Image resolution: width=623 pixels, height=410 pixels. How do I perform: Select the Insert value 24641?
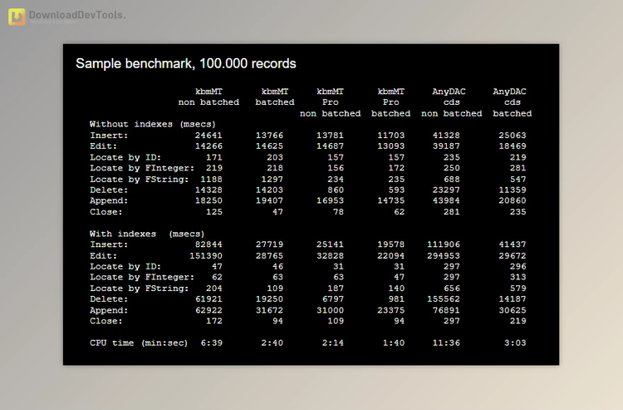pyautogui.click(x=208, y=136)
